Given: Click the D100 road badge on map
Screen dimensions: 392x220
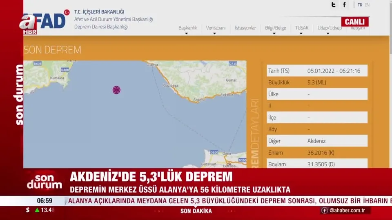Looking at the screenshot, I should (214, 152).
